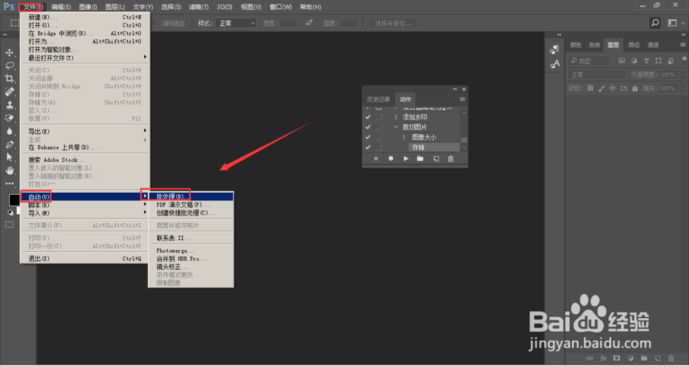Delete the selected action via trash icon
Screen dimensions: 689x367
451,159
